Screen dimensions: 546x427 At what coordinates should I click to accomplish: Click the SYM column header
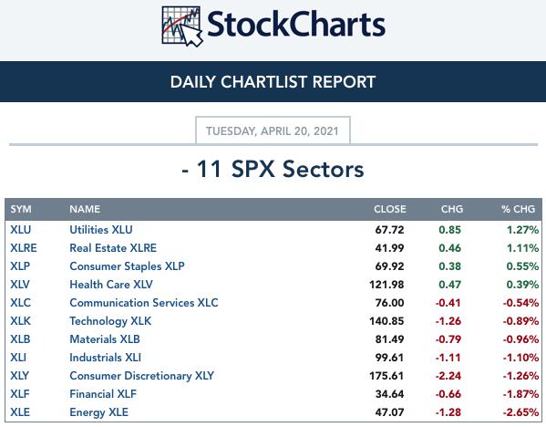point(21,209)
